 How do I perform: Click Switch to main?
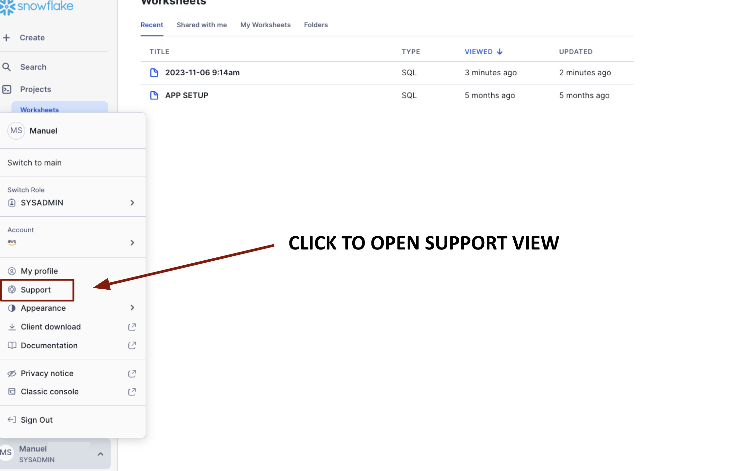(35, 163)
